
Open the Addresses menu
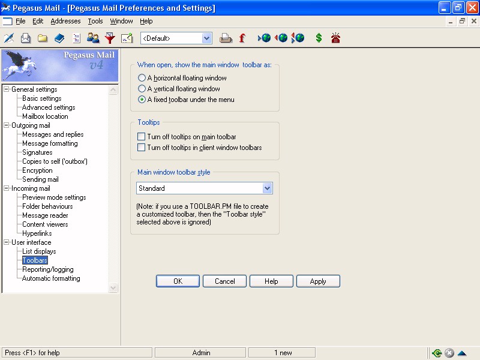[65, 21]
